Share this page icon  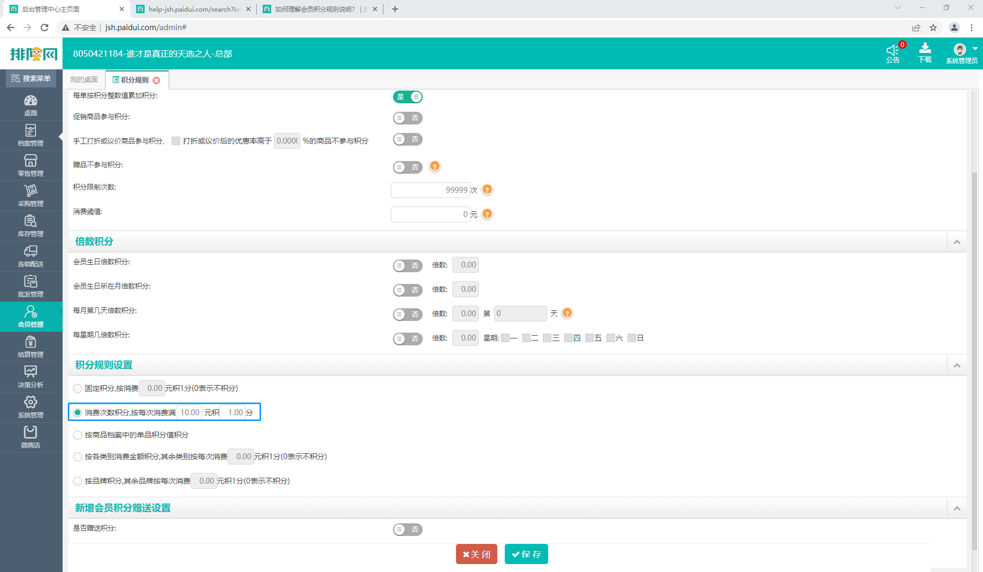pyautogui.click(x=916, y=28)
